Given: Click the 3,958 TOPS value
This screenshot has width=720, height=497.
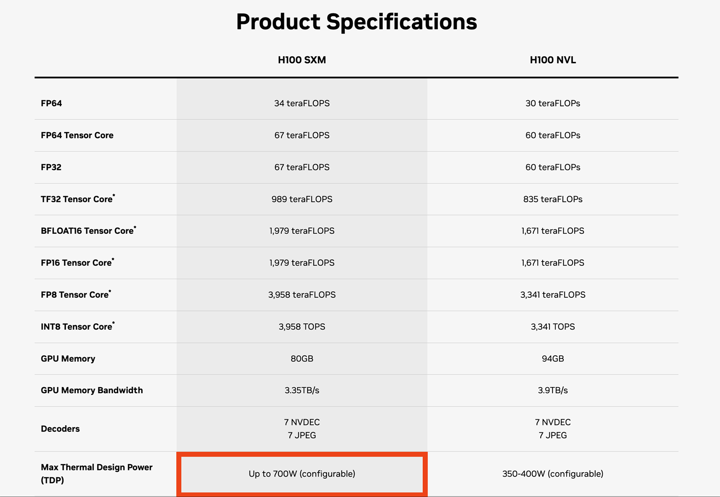Looking at the screenshot, I should tap(302, 327).
